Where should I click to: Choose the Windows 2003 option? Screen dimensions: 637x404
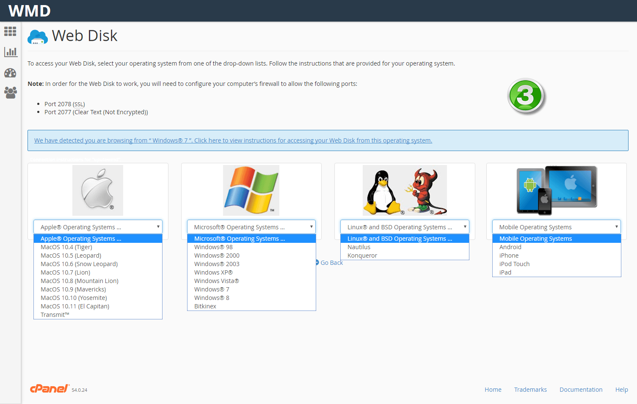pyautogui.click(x=251, y=264)
